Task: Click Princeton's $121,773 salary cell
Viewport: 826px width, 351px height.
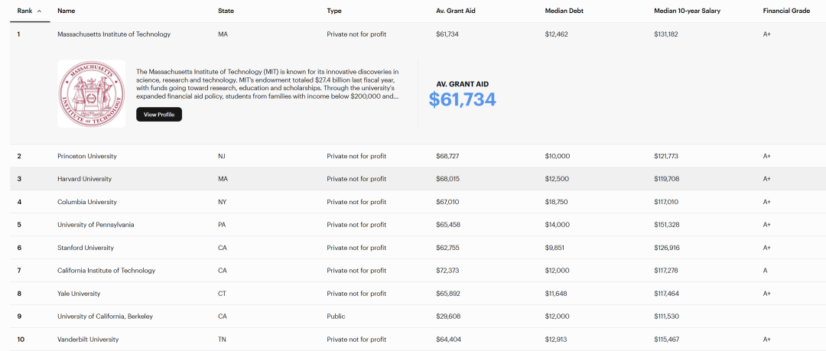Action: (666, 156)
